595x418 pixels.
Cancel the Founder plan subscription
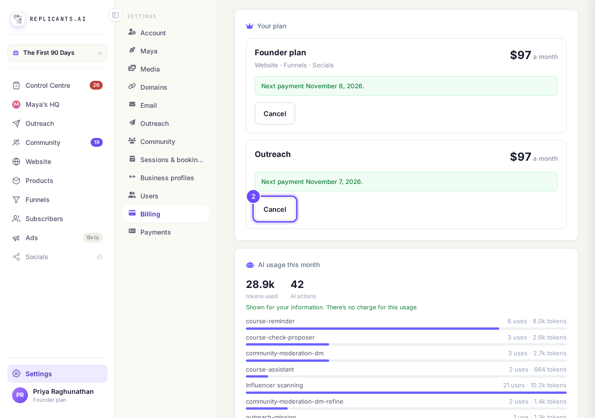pos(275,113)
